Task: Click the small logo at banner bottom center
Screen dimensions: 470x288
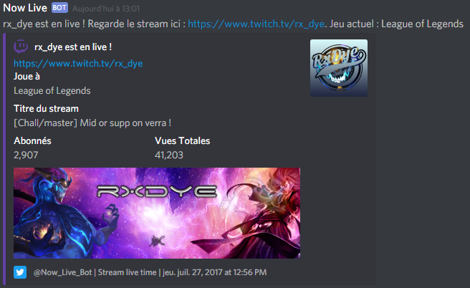Action: tap(157, 240)
